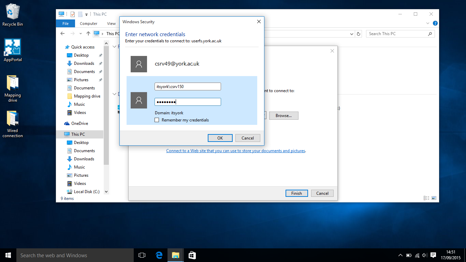The height and width of the screenshot is (262, 466).
Task: Open the Store app on the taskbar
Action: point(192,255)
